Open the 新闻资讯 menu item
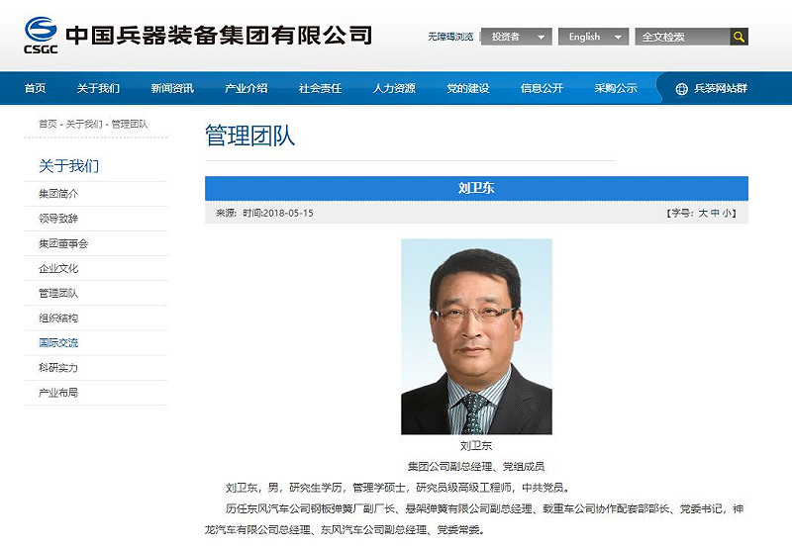The height and width of the screenshot is (547, 792). (172, 88)
